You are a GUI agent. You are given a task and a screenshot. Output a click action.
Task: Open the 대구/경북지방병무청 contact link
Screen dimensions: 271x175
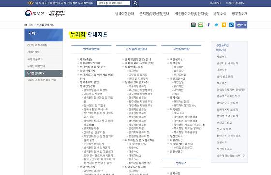point(140,94)
